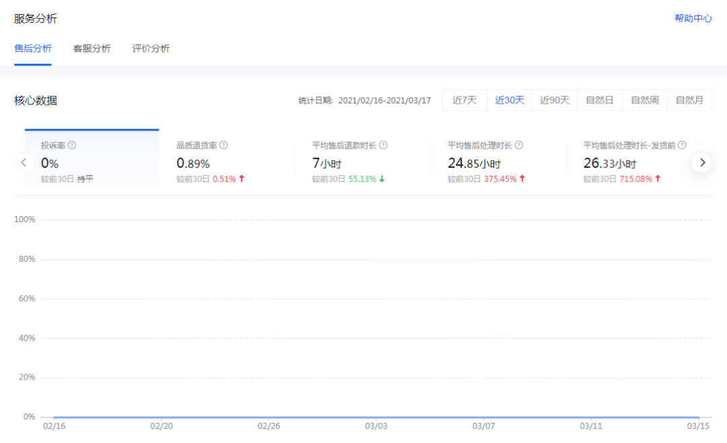Screen dimensions: 727x443
Task: Switch to the 评价分析 tab
Action: pos(150,48)
